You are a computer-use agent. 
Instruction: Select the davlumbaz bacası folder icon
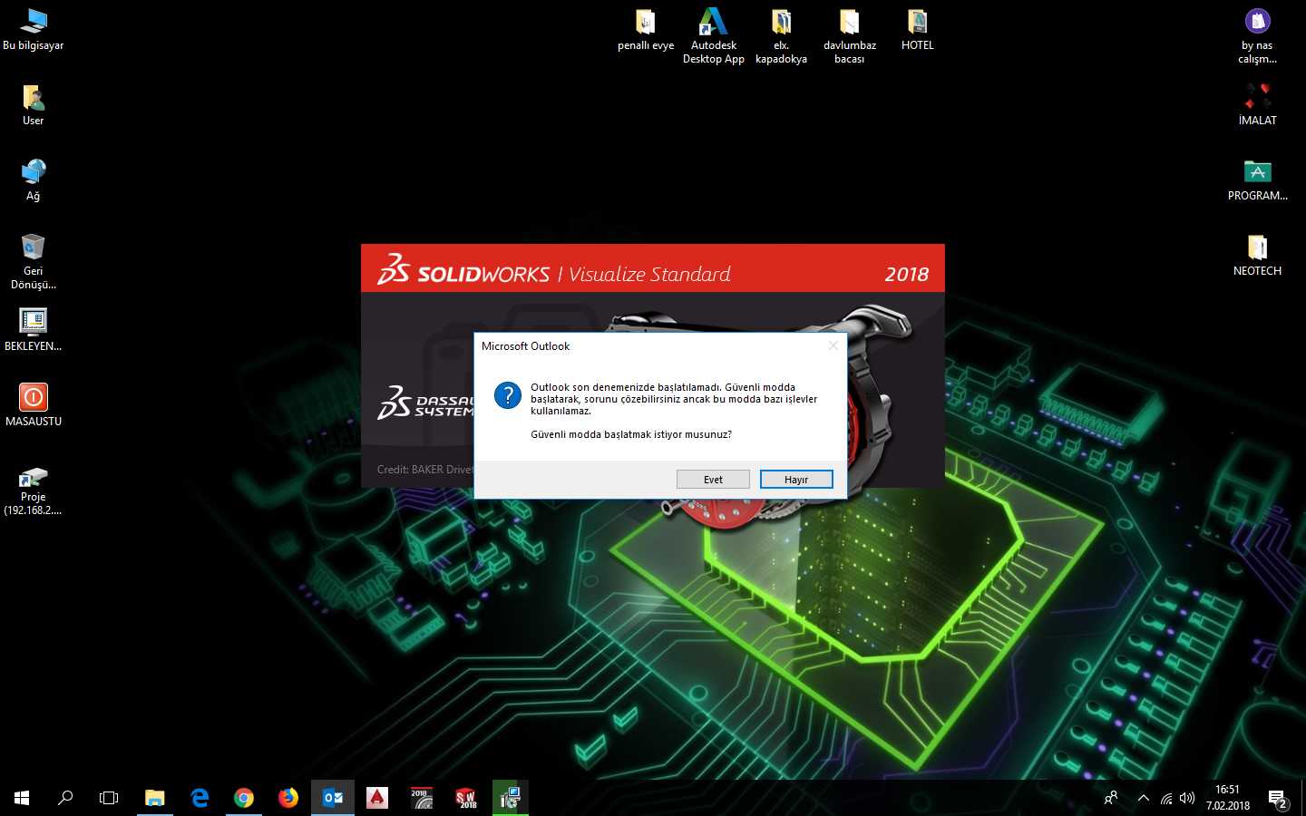(x=850, y=35)
